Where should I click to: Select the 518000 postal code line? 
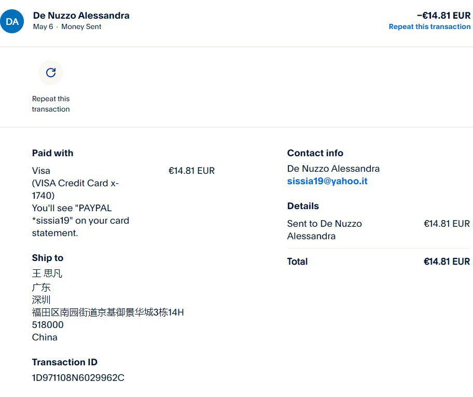click(48, 325)
